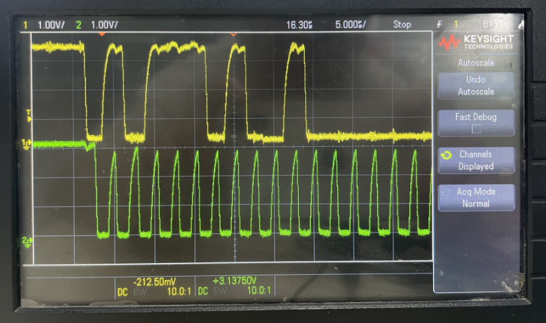Click the Autoscale menu title
This screenshot has width=546, height=323.
pos(476,63)
